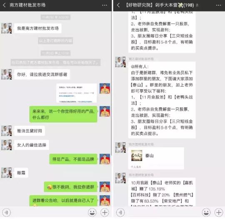The image size is (225, 219).
Task: Open emoji picker in right group chat
Action: 206,212
